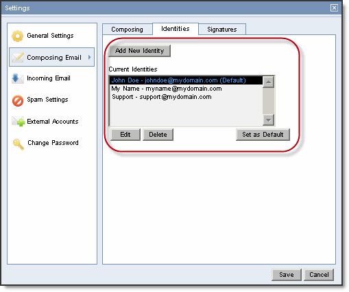Delete the selected identity
349x292 pixels.
coord(158,135)
